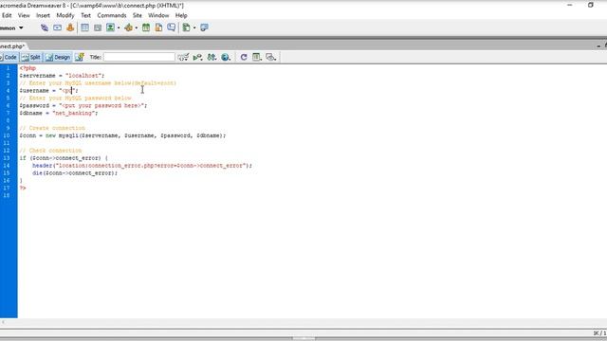Click the '// Create connection' comment
The height and width of the screenshot is (341, 607).
click(x=52, y=128)
